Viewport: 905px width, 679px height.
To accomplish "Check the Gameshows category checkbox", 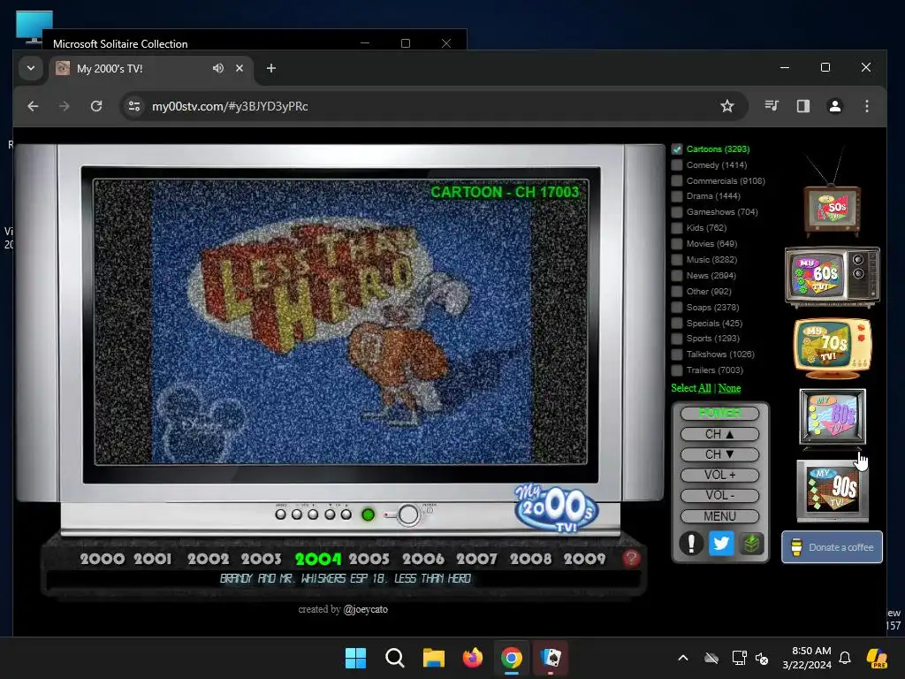I will [x=677, y=212].
